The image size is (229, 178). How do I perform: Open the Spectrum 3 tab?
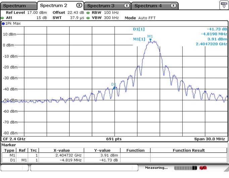pos(107,6)
